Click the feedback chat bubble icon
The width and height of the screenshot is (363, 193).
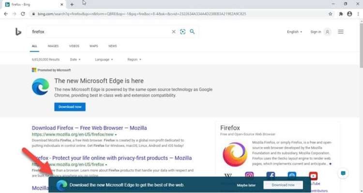point(343,173)
